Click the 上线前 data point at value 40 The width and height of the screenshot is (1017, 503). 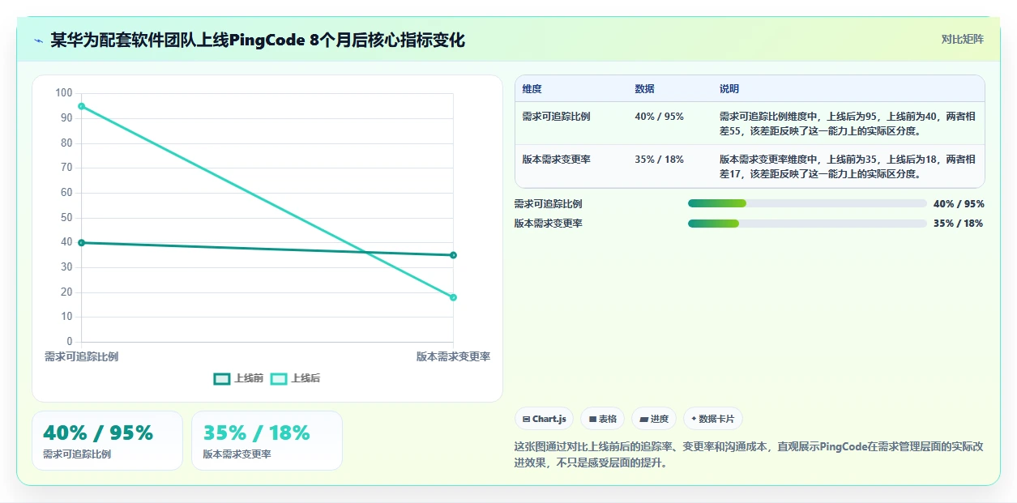click(x=81, y=243)
